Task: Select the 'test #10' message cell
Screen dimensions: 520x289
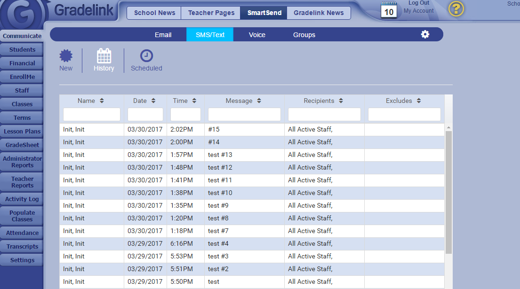Action: [244, 193]
